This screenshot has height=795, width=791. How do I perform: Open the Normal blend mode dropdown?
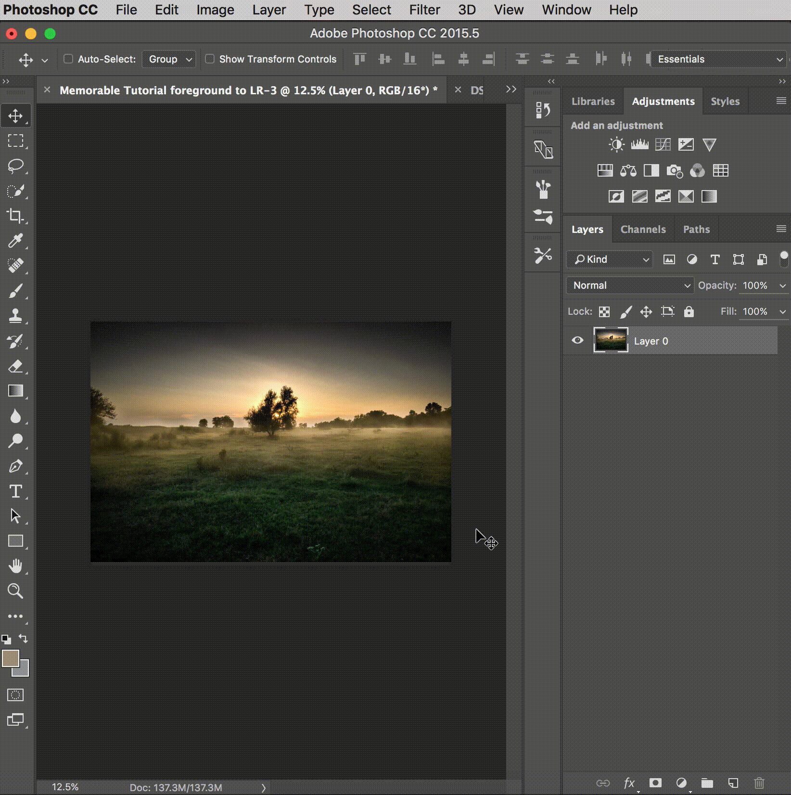630,285
